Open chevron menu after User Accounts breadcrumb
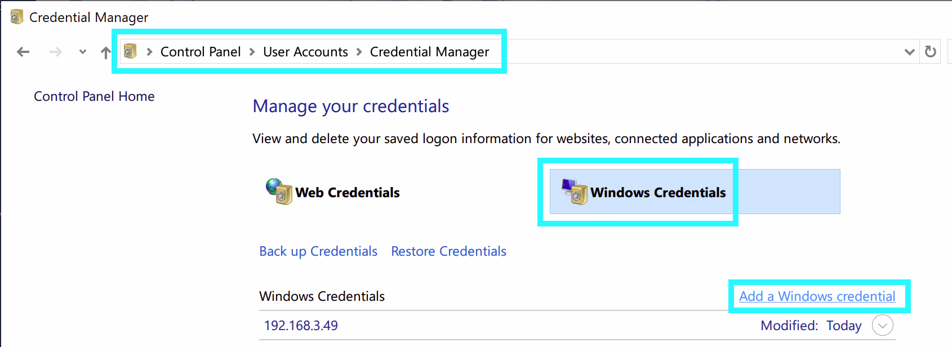952x347 pixels. (359, 52)
